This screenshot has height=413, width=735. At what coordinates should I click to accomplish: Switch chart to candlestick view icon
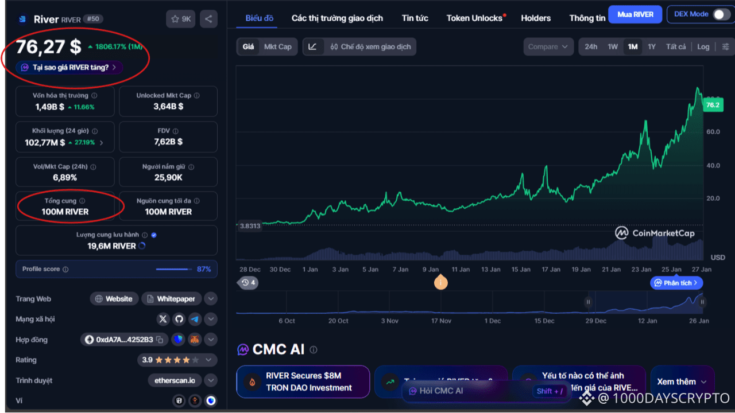[x=334, y=46]
